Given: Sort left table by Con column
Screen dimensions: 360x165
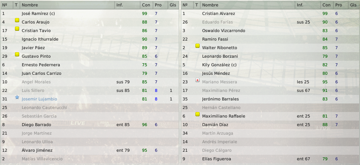Looking at the screenshot, I should (x=146, y=5).
